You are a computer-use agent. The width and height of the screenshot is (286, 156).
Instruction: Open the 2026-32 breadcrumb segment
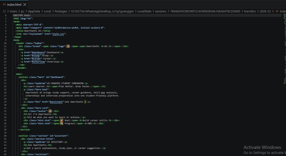tap(265, 11)
